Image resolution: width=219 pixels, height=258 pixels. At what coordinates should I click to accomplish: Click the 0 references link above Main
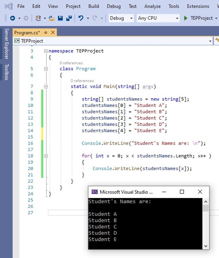(x=82, y=81)
